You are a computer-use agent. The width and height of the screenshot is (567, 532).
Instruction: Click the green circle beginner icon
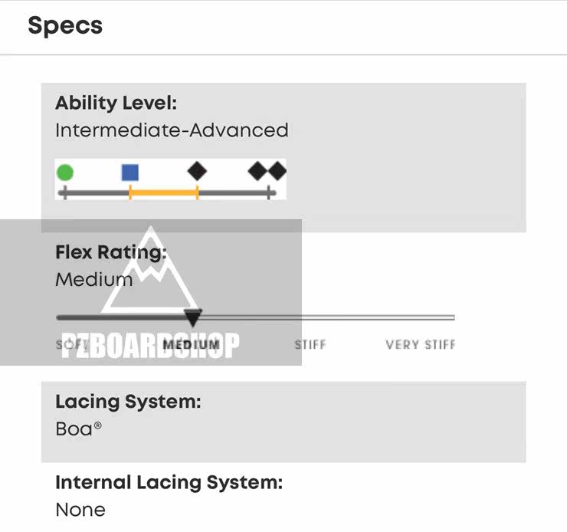65,172
